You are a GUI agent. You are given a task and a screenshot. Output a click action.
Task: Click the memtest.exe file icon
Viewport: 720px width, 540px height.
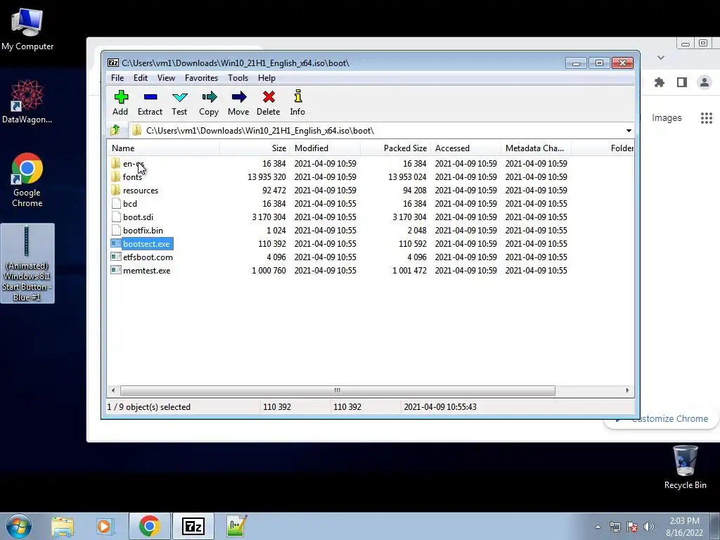116,271
